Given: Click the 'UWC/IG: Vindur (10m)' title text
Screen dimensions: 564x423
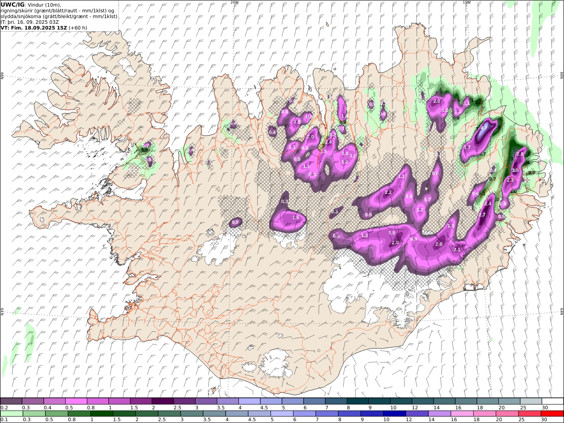Looking at the screenshot, I should point(31,4).
